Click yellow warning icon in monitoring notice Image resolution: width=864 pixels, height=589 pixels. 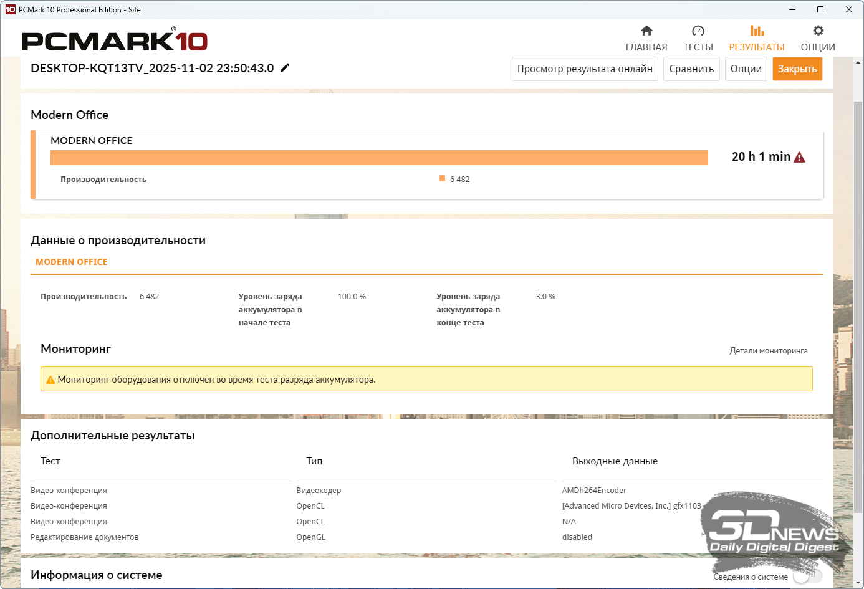pyautogui.click(x=50, y=380)
